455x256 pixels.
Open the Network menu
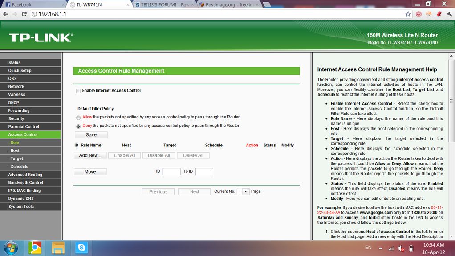coord(30,86)
